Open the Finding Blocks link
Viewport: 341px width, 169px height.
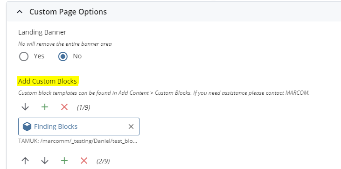56,127
